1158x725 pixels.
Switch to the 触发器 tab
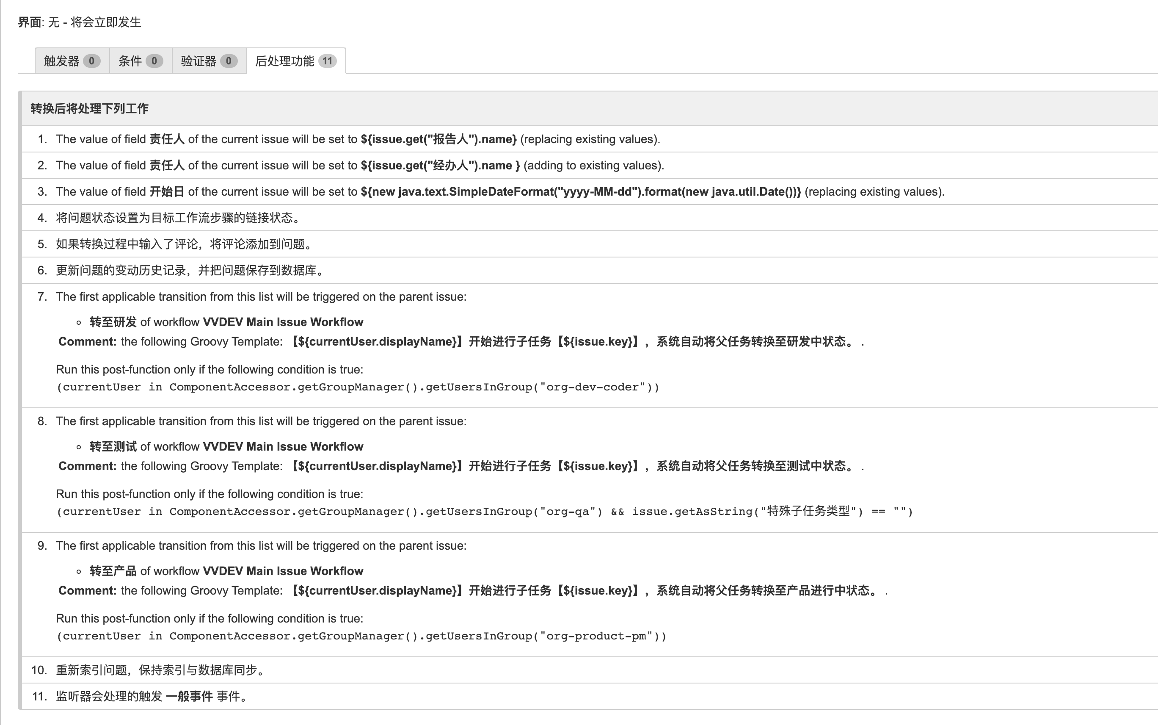62,61
